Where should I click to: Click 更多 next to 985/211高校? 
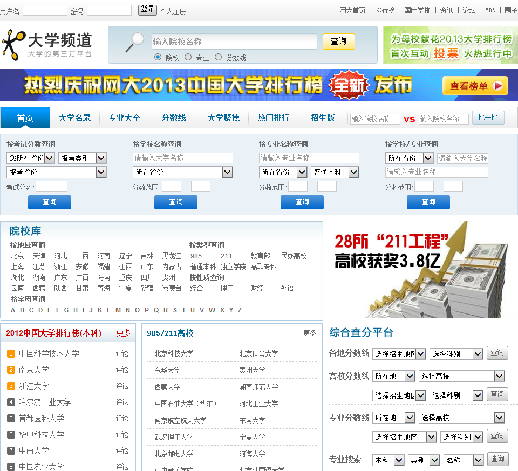[310, 333]
